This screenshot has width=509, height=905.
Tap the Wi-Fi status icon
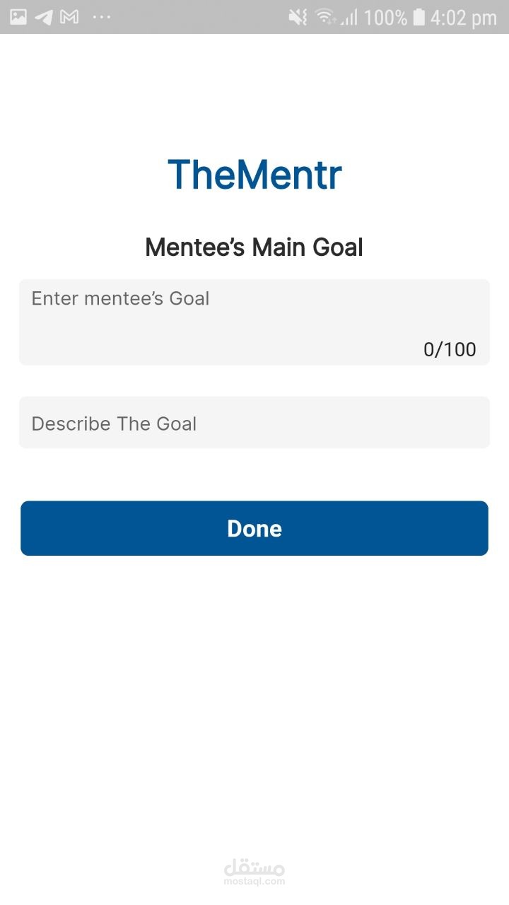click(324, 17)
